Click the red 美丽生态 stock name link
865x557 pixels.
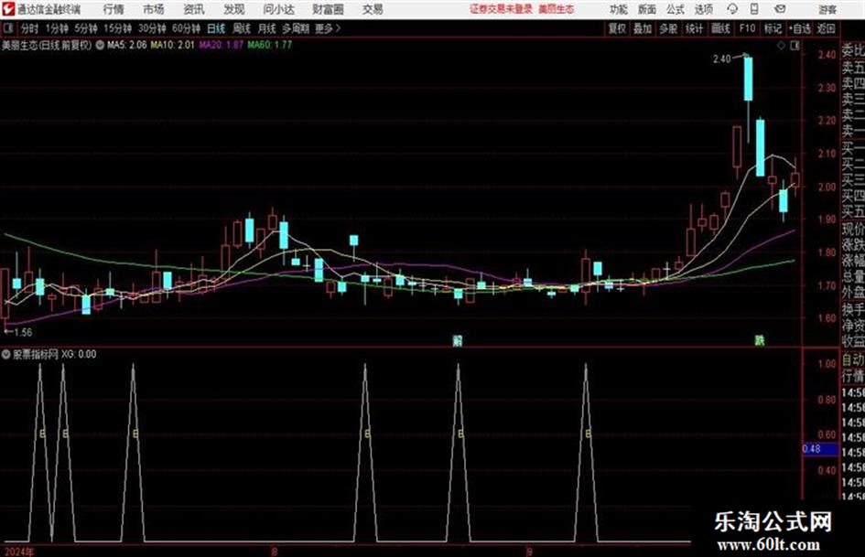(557, 9)
